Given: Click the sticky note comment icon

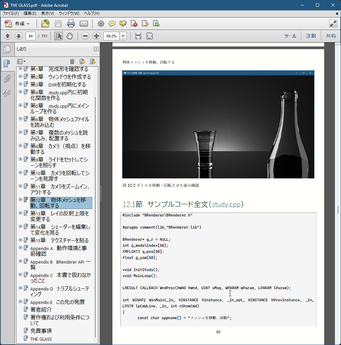Looking at the screenshot, I should 112,24.
